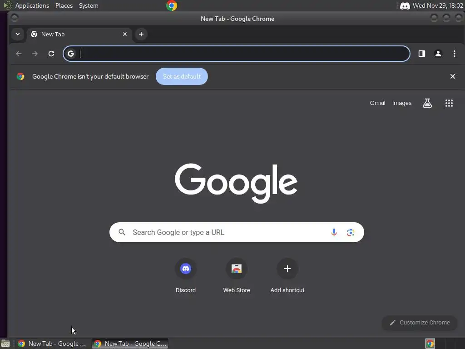The image size is (465, 349).
Task: Click Customize Chrome button
Action: pos(420,323)
